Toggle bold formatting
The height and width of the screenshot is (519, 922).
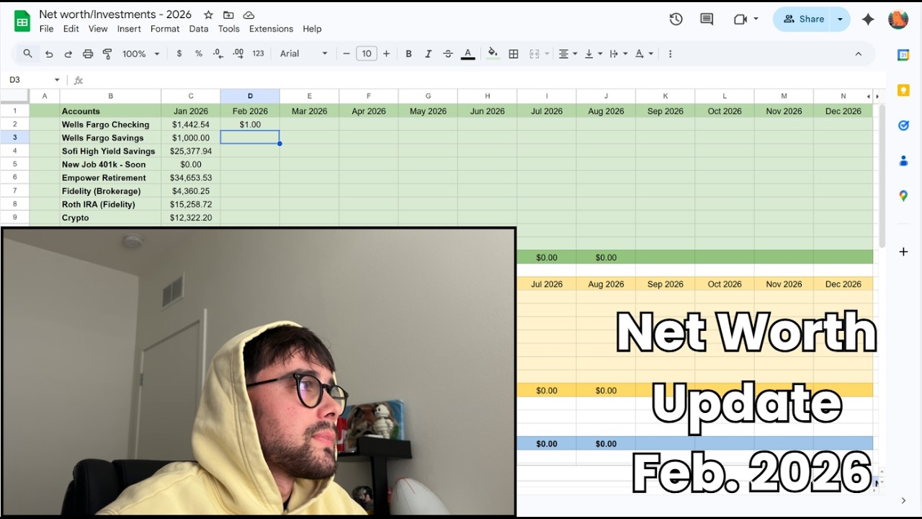point(408,53)
